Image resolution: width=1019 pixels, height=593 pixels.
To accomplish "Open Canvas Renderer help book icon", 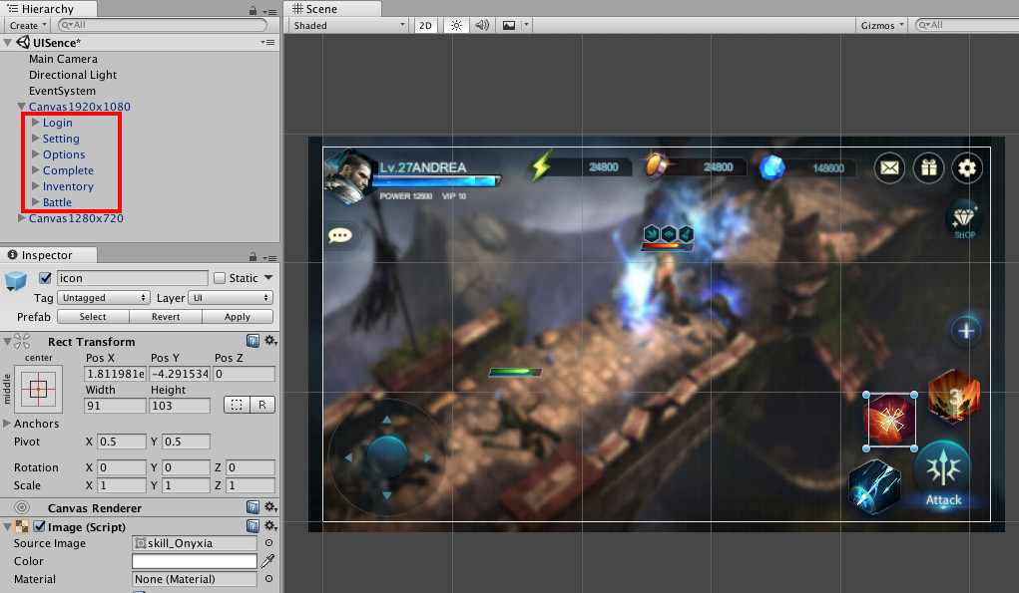I will (253, 506).
